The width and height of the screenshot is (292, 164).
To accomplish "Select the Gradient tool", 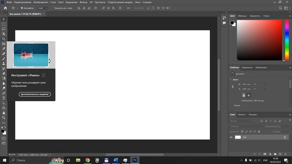I will 4,78.
